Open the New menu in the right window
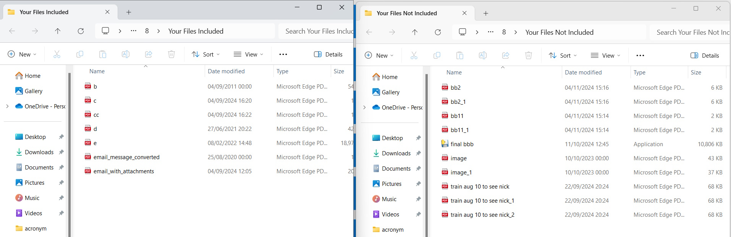Screen dimensions: 731x237 tap(379, 56)
